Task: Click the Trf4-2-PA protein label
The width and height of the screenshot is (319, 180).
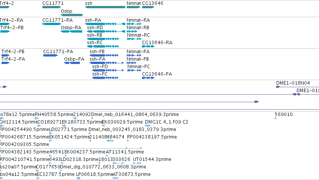Action: pyautogui.click(x=13, y=59)
